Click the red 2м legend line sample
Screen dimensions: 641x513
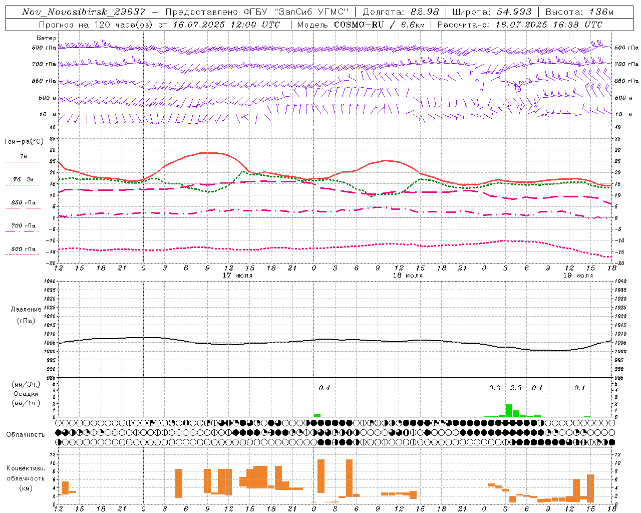pos(23,162)
